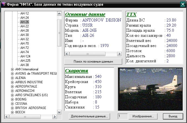This screenshot has width=187, height=123.
Task: Click tree vertical scrollbar up arrow
Action: click(x=59, y=13)
